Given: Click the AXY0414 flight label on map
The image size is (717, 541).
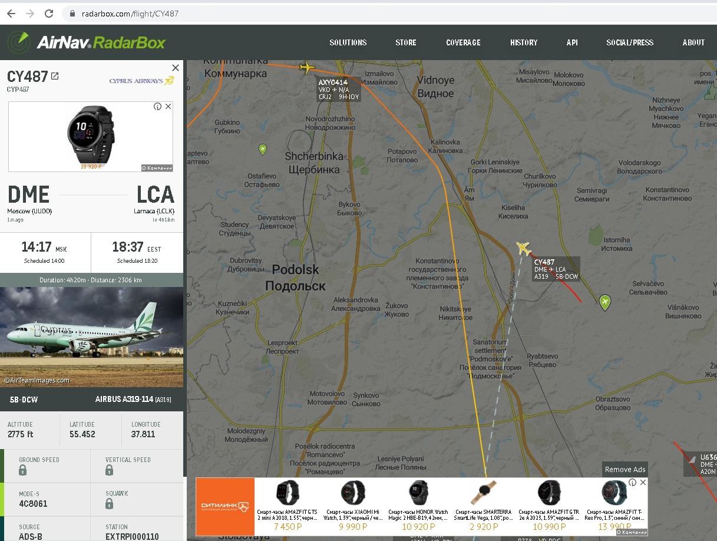Looking at the screenshot, I should pyautogui.click(x=339, y=90).
